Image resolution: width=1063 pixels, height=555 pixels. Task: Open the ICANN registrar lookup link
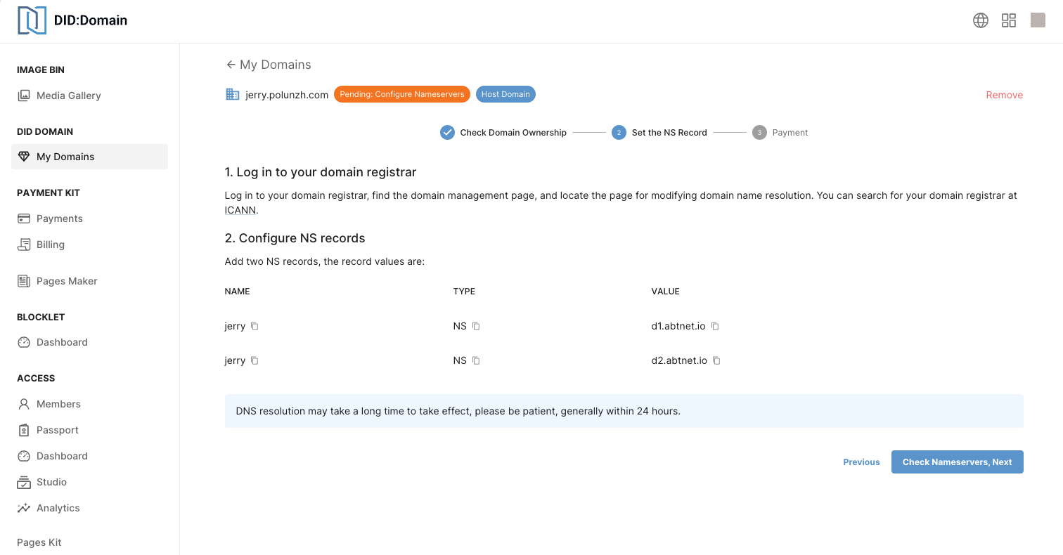pos(240,210)
